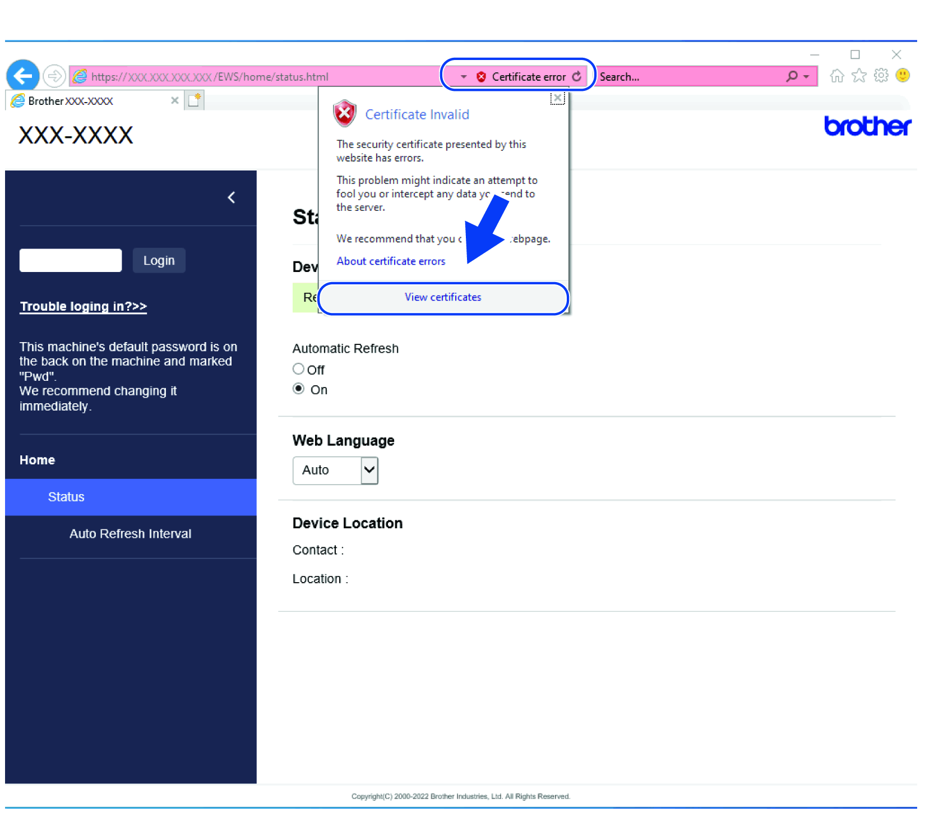
Task: Collapse the sidebar with the chevron
Action: [232, 197]
